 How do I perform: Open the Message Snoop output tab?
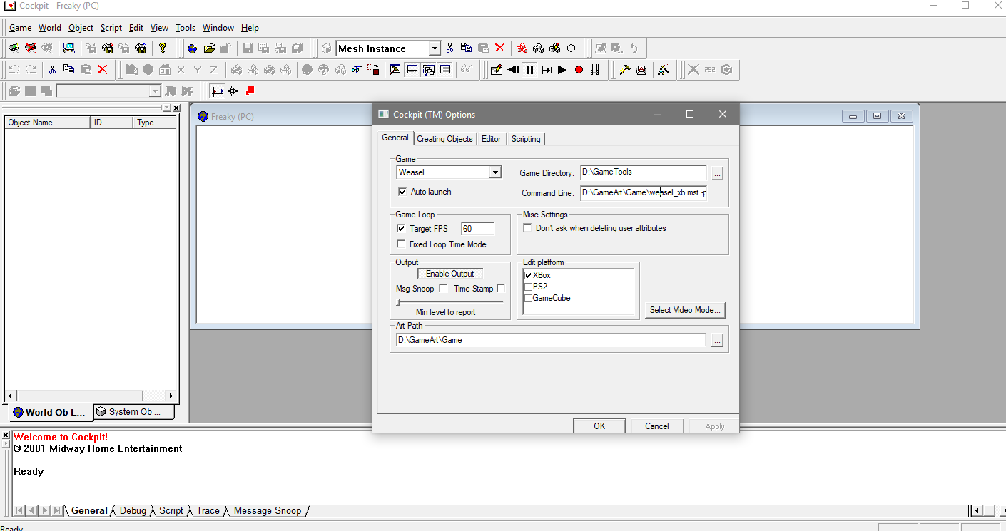pyautogui.click(x=268, y=511)
